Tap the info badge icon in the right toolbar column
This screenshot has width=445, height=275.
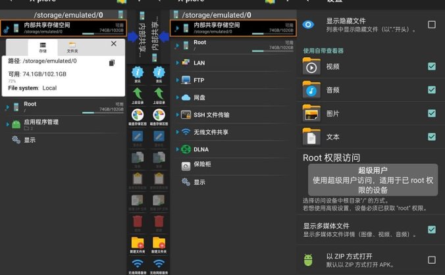coord(159,72)
